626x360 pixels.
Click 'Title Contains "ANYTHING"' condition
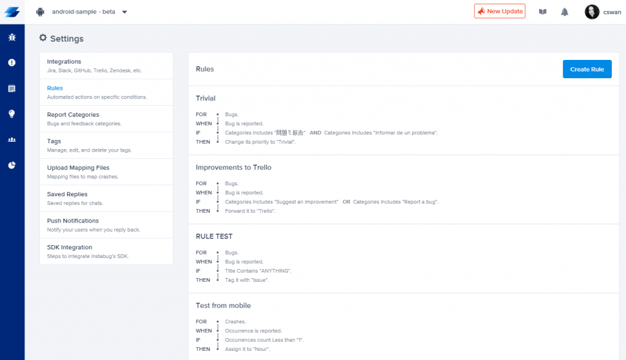(259, 271)
